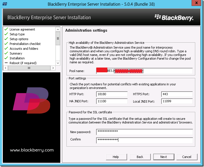Click the HTTPS Port field
The image size is (204, 167).
(x=177, y=94)
